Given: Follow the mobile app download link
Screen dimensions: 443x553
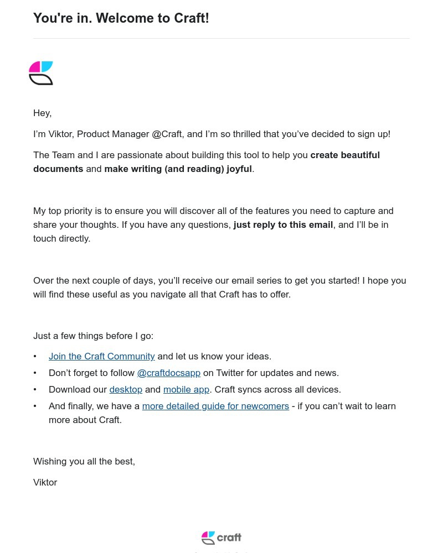Looking at the screenshot, I should click(186, 390).
